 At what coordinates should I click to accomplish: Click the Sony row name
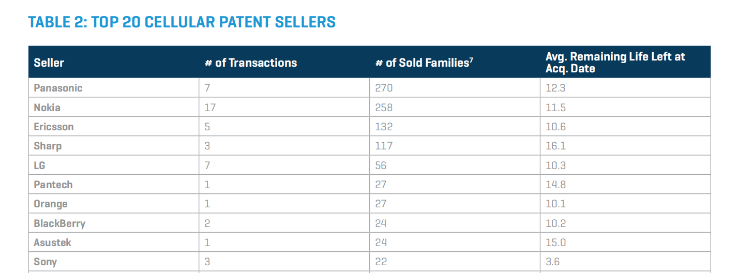coord(46,262)
